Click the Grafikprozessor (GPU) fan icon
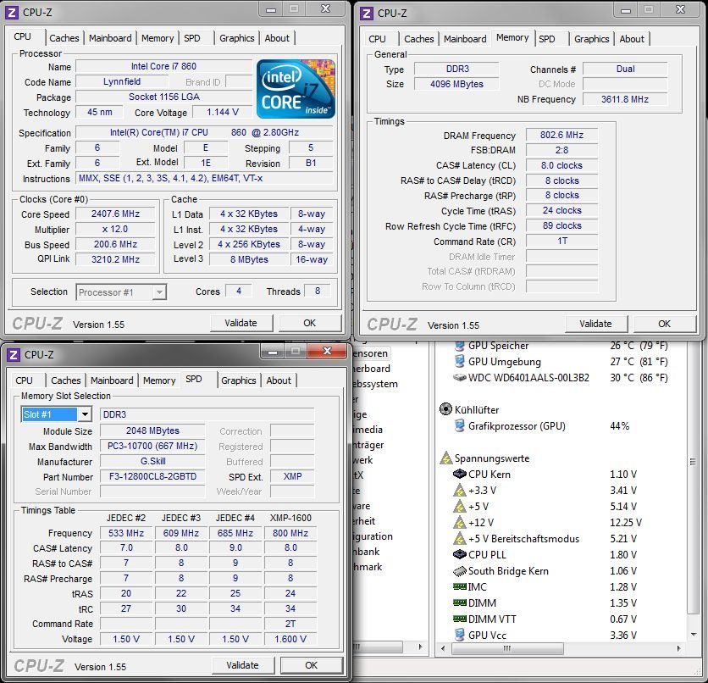Screen dimensions: 708x683 pos(459,425)
